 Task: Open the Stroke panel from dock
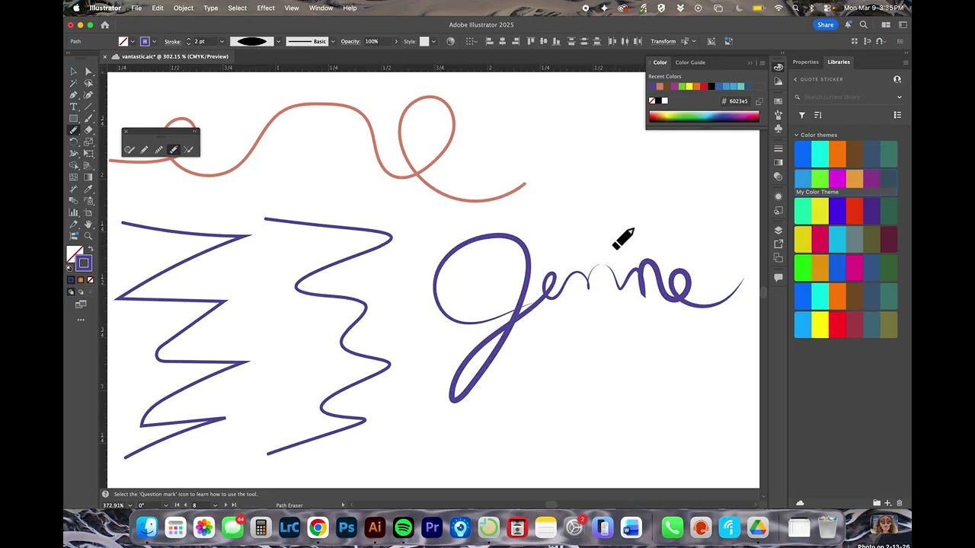(x=778, y=148)
